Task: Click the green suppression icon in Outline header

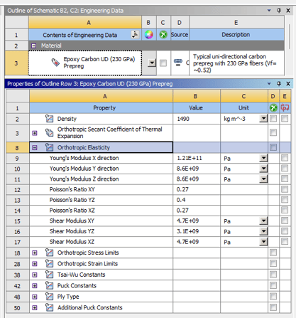Action: click(163, 35)
